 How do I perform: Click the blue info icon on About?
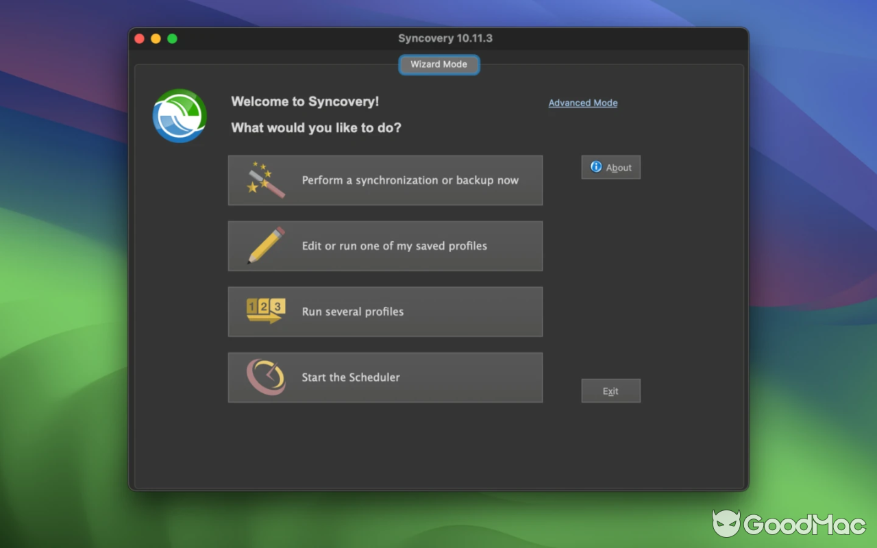(595, 166)
